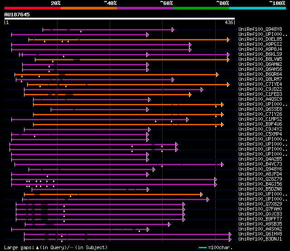Select the UniRef100_Q4A2B5 label
The width and height of the screenshot is (290, 251).
click(260, 159)
